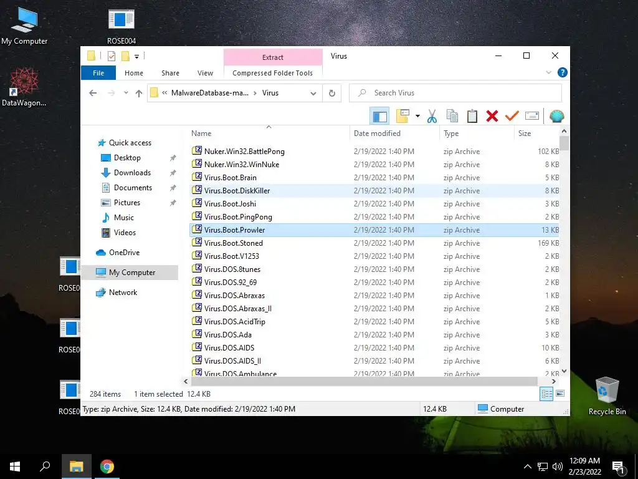Sort by Date modified column header
638x479 pixels.
394,133
